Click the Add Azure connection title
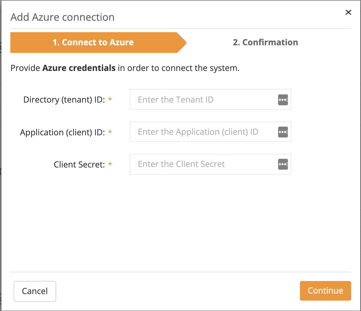 (x=62, y=17)
